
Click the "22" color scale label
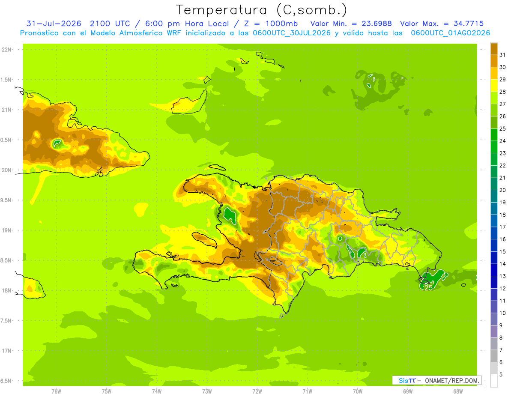pyautogui.click(x=502, y=166)
